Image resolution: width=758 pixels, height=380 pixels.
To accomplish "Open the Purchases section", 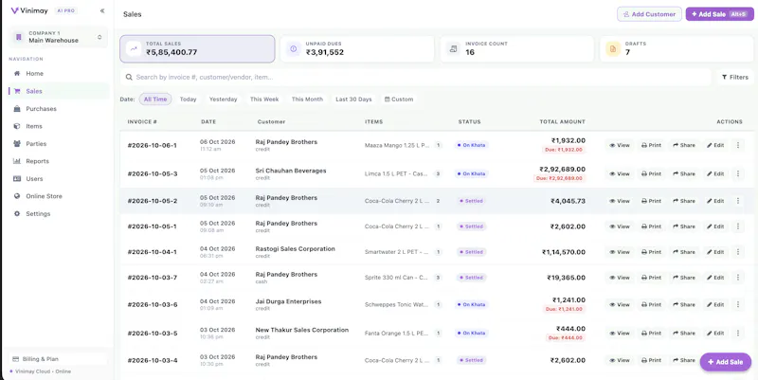I will click(41, 109).
